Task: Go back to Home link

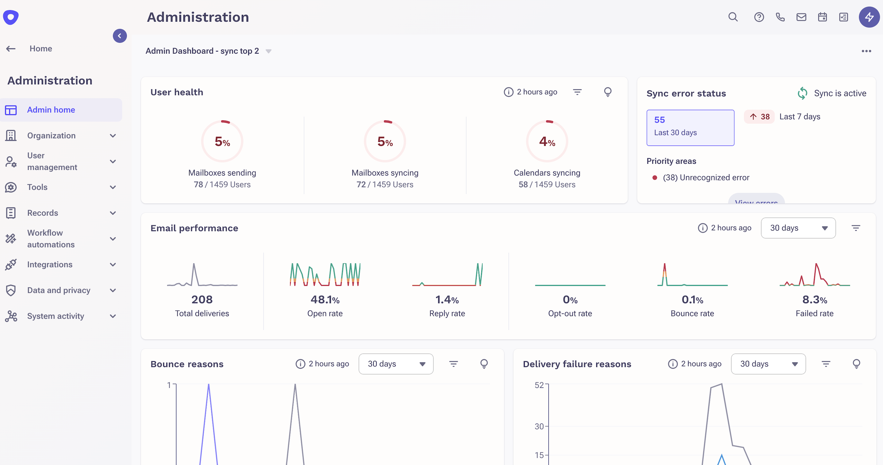Action: point(40,49)
